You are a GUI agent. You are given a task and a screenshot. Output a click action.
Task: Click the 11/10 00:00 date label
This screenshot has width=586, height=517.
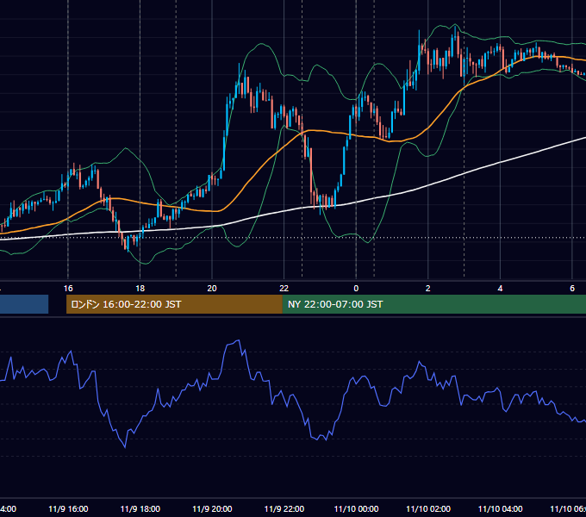click(x=356, y=508)
